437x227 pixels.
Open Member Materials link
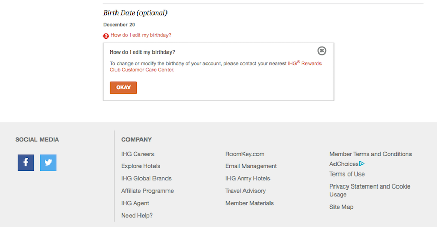click(249, 203)
